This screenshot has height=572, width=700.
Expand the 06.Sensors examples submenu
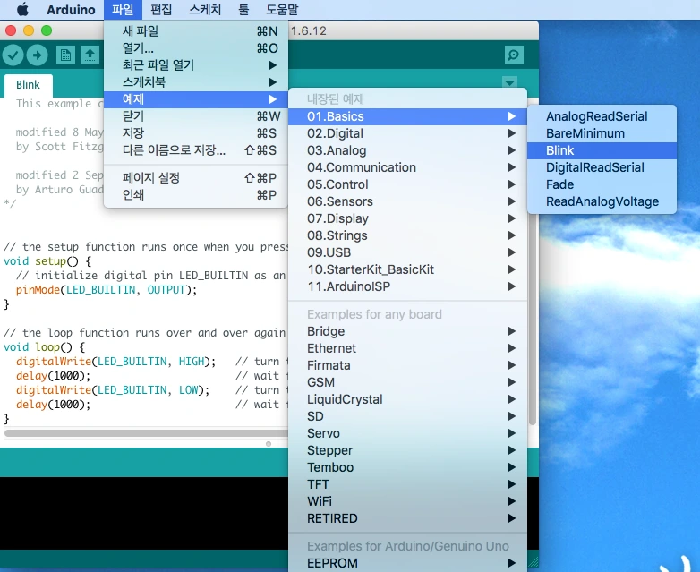point(408,201)
